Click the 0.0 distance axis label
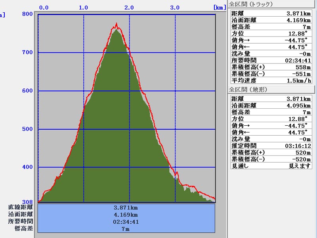 point(44,7)
